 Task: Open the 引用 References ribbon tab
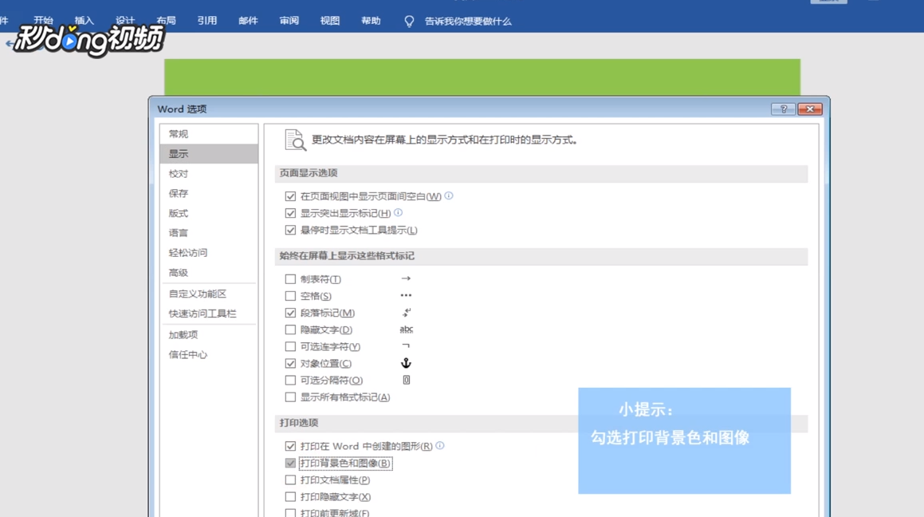click(206, 21)
